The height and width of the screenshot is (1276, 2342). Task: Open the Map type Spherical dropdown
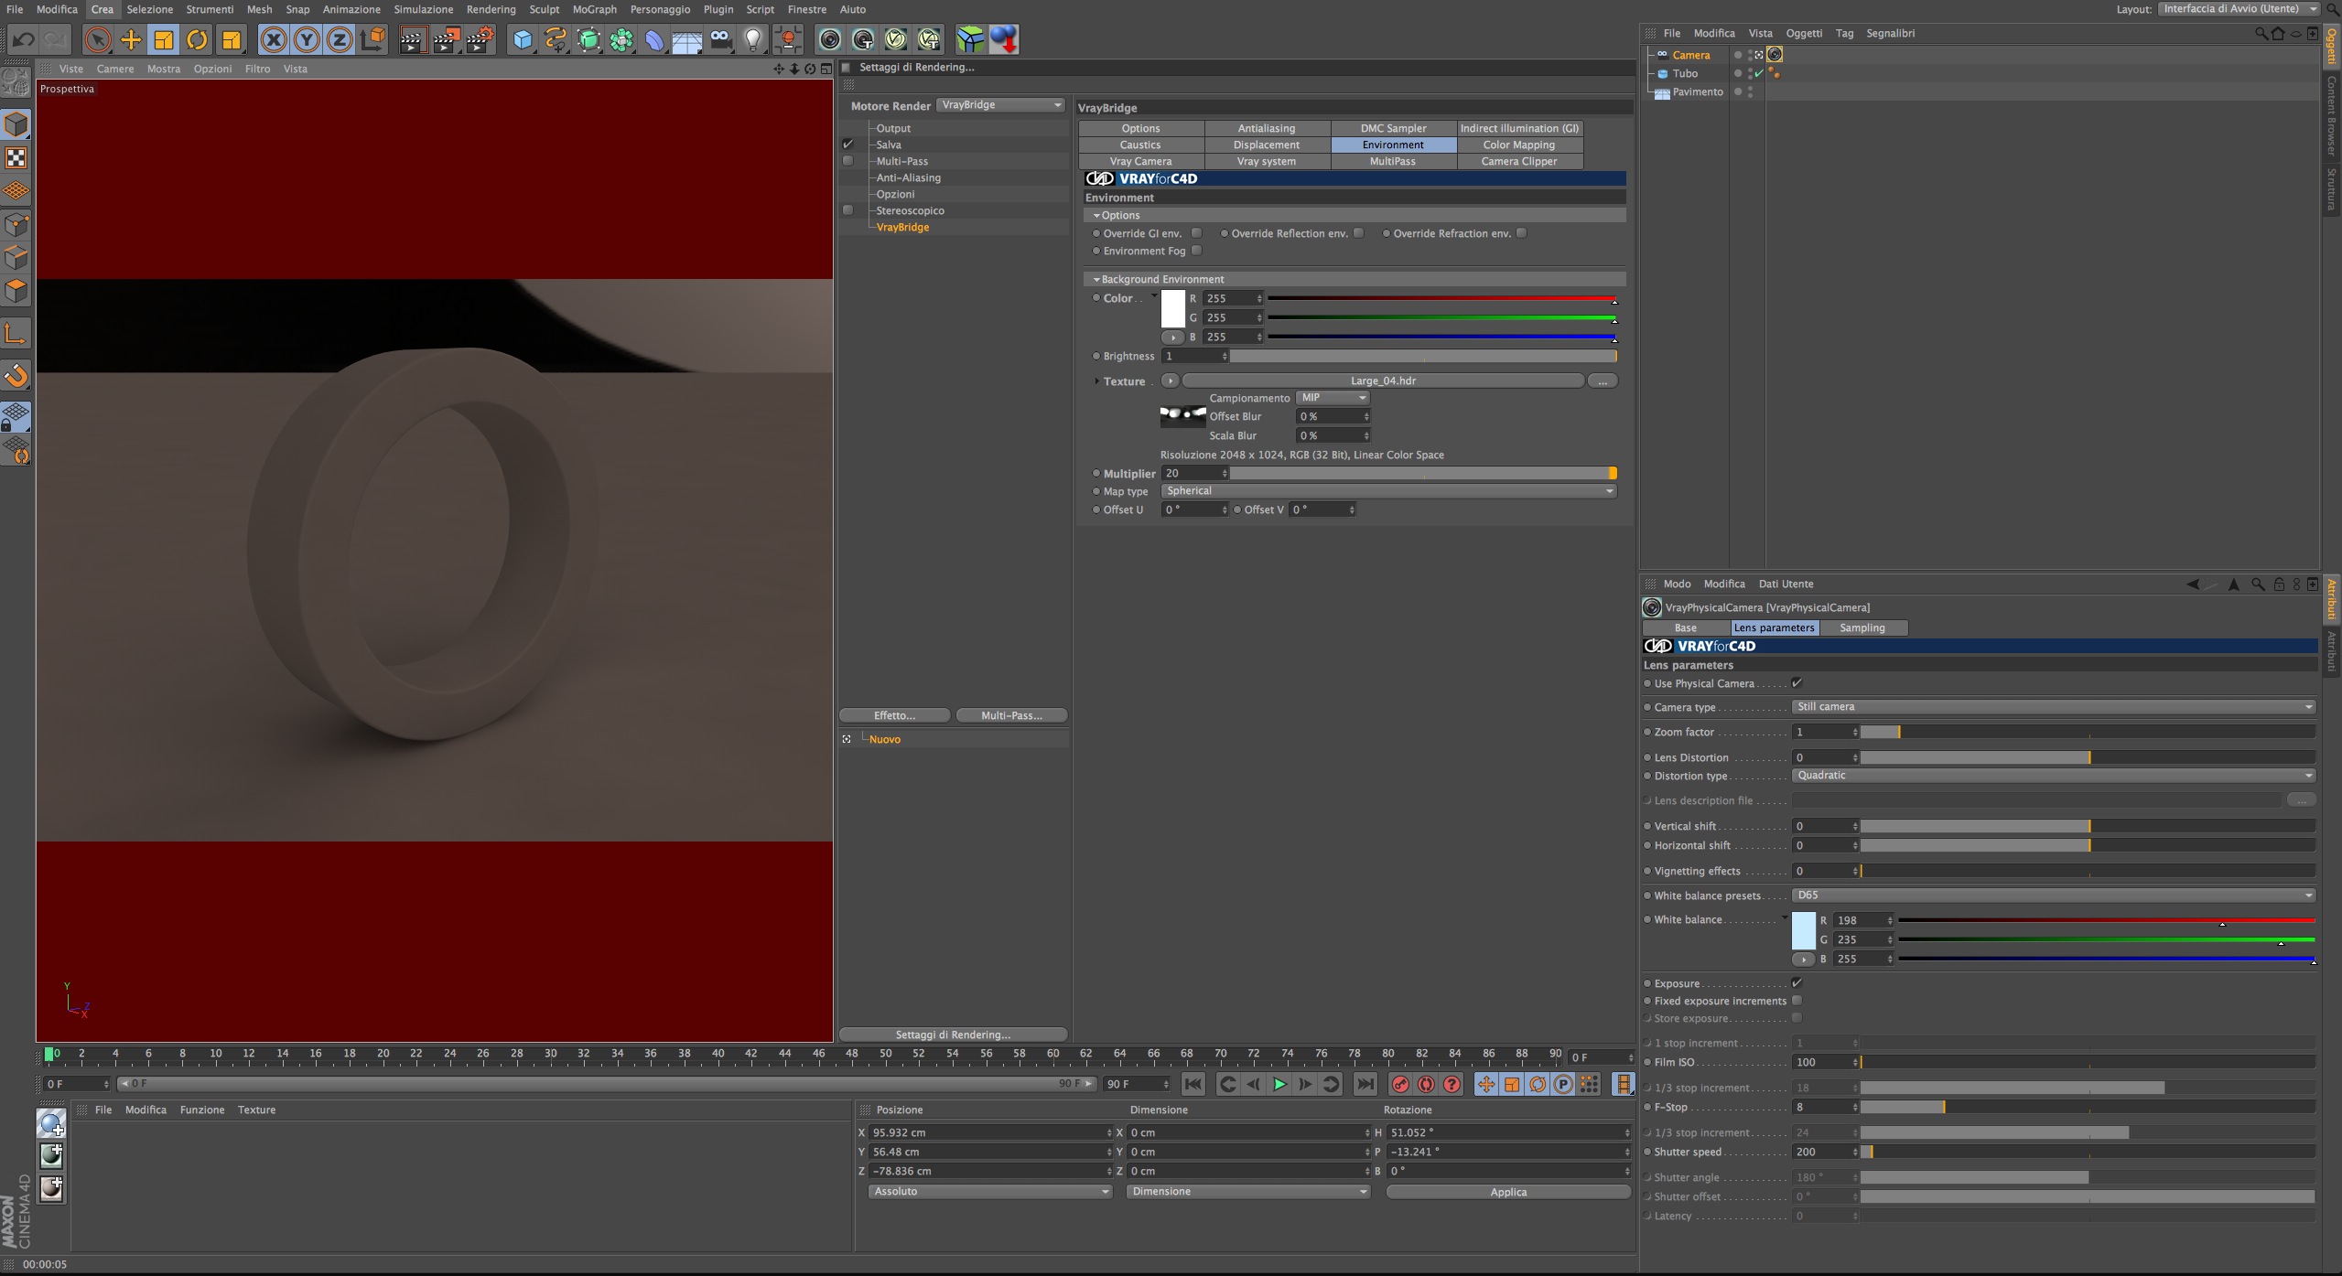tap(1387, 491)
